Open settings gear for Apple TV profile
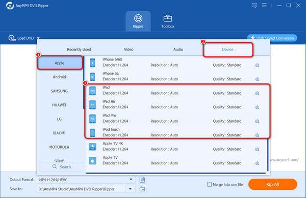Image resolution: width=306 pixels, height=198 pixels. (257, 163)
